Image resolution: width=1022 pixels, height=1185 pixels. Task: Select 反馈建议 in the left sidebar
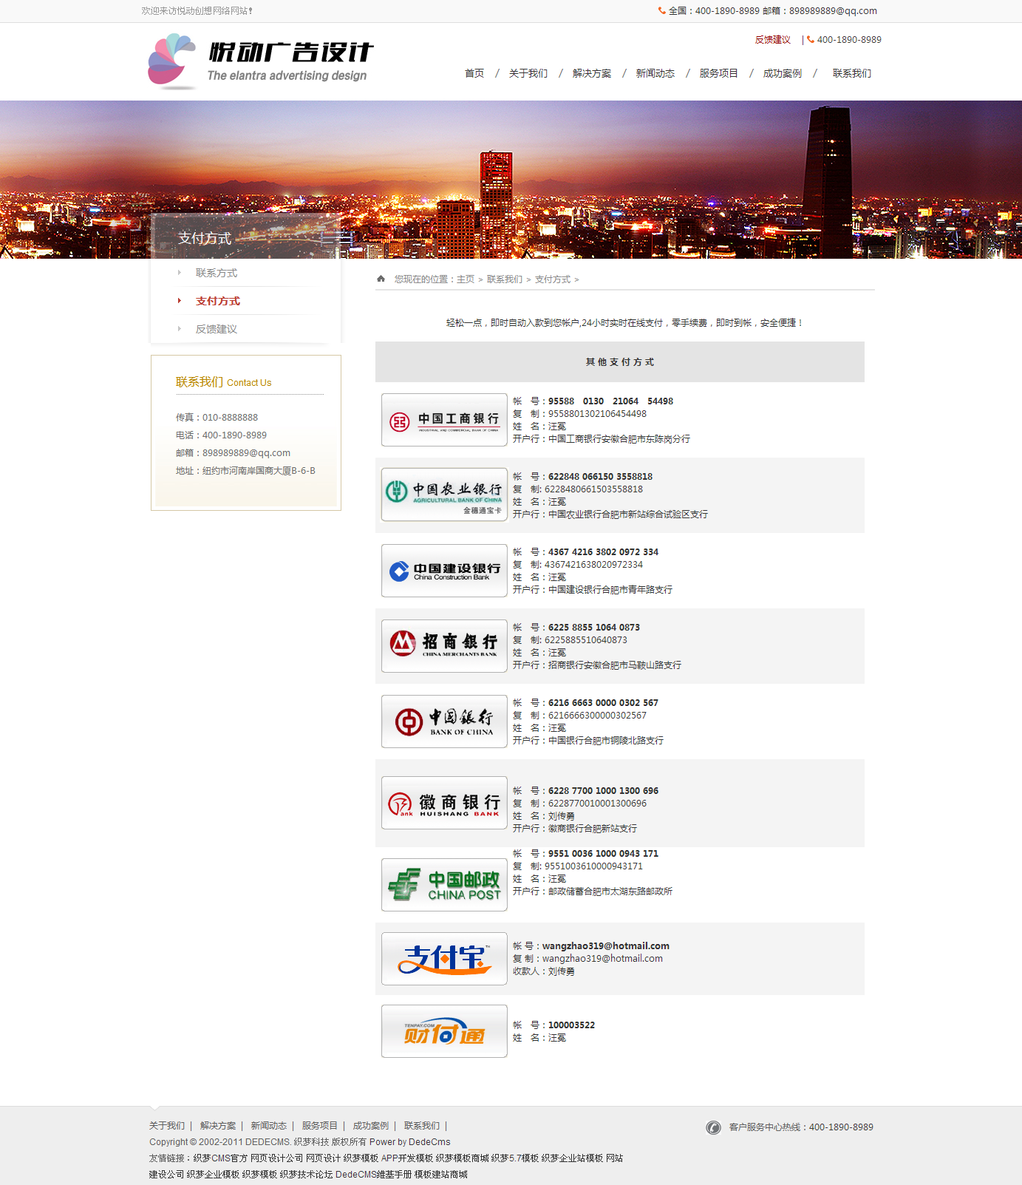217,329
